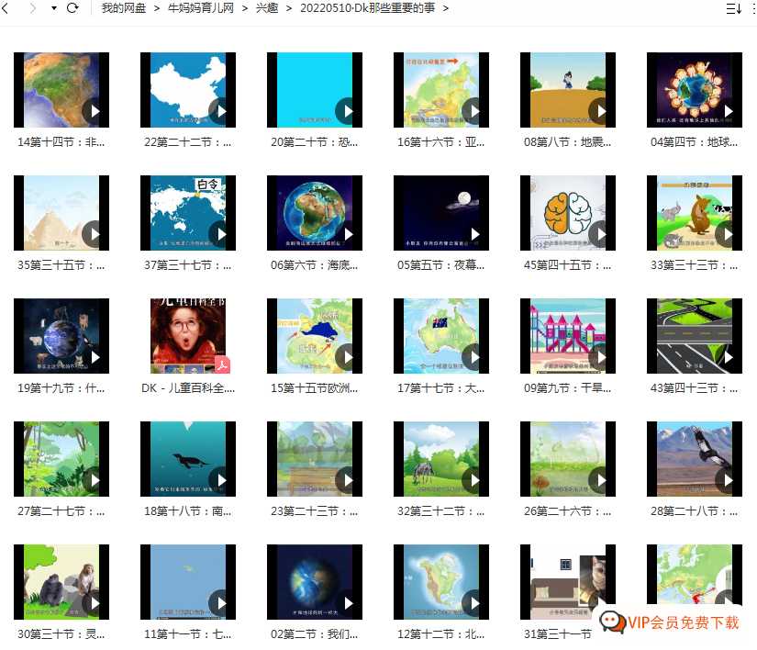Play video 17第十七节 Australia map
The image size is (757, 650).
(x=440, y=336)
